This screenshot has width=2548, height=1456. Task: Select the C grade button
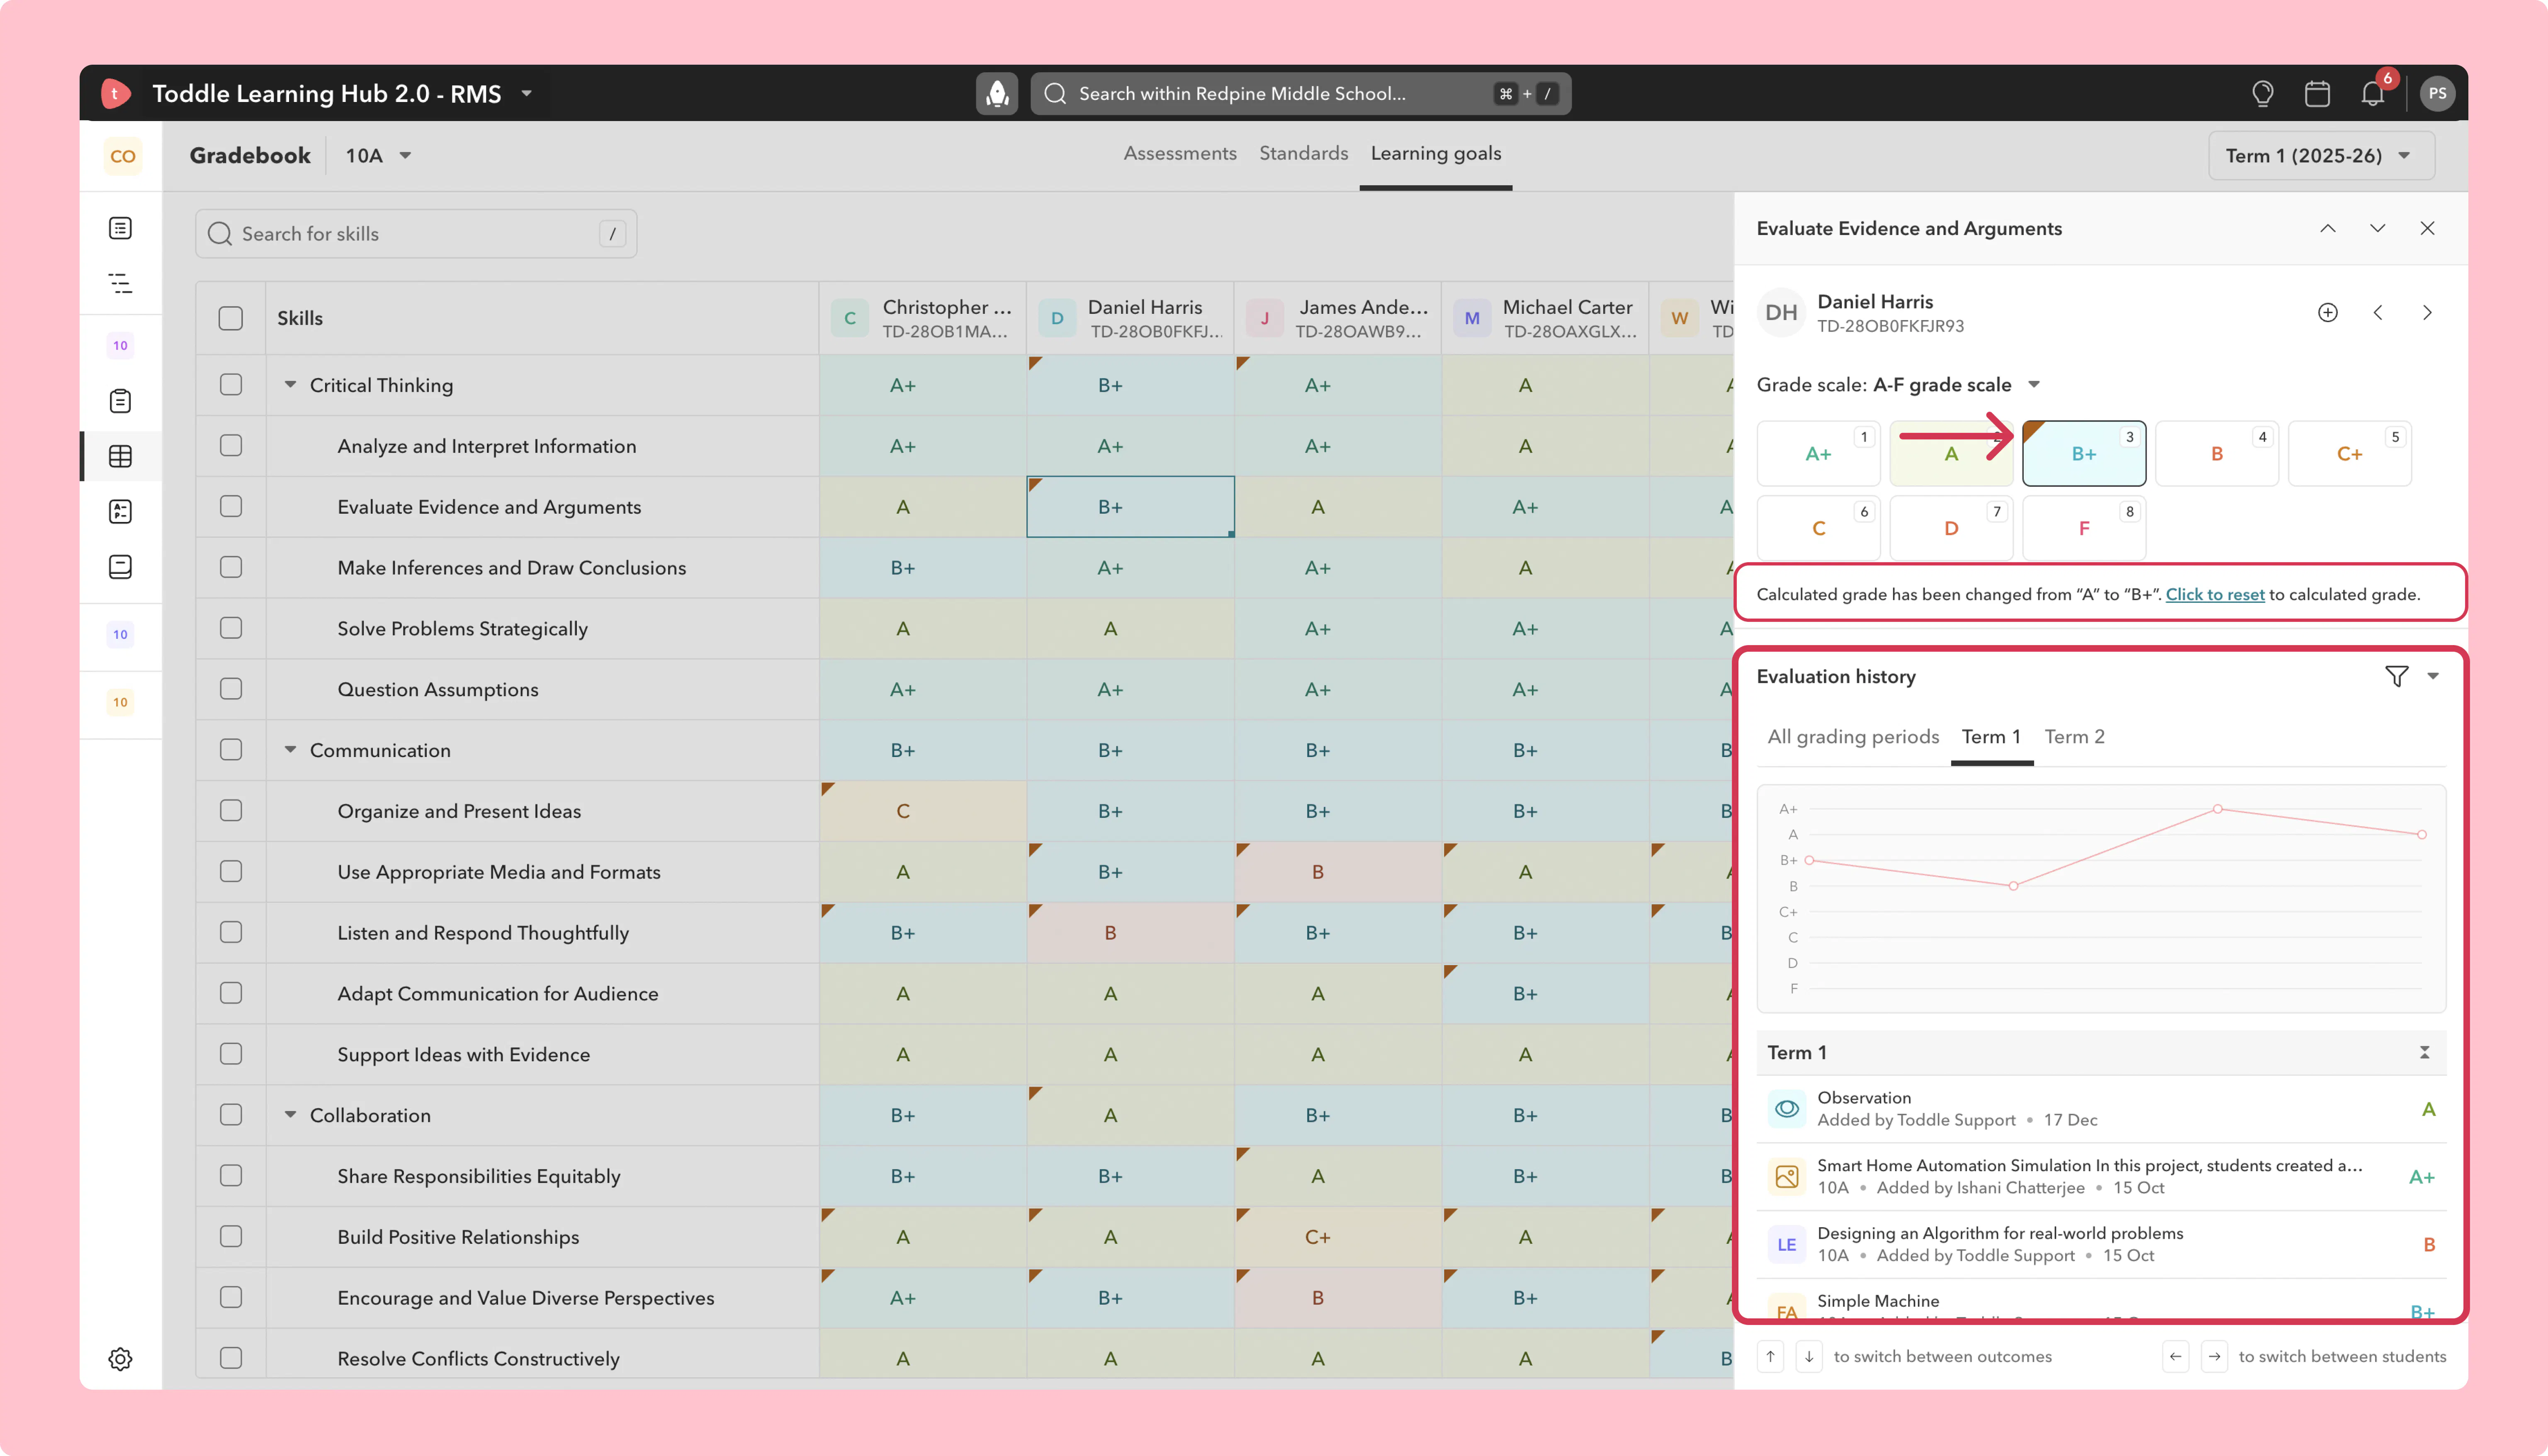[x=1818, y=528]
